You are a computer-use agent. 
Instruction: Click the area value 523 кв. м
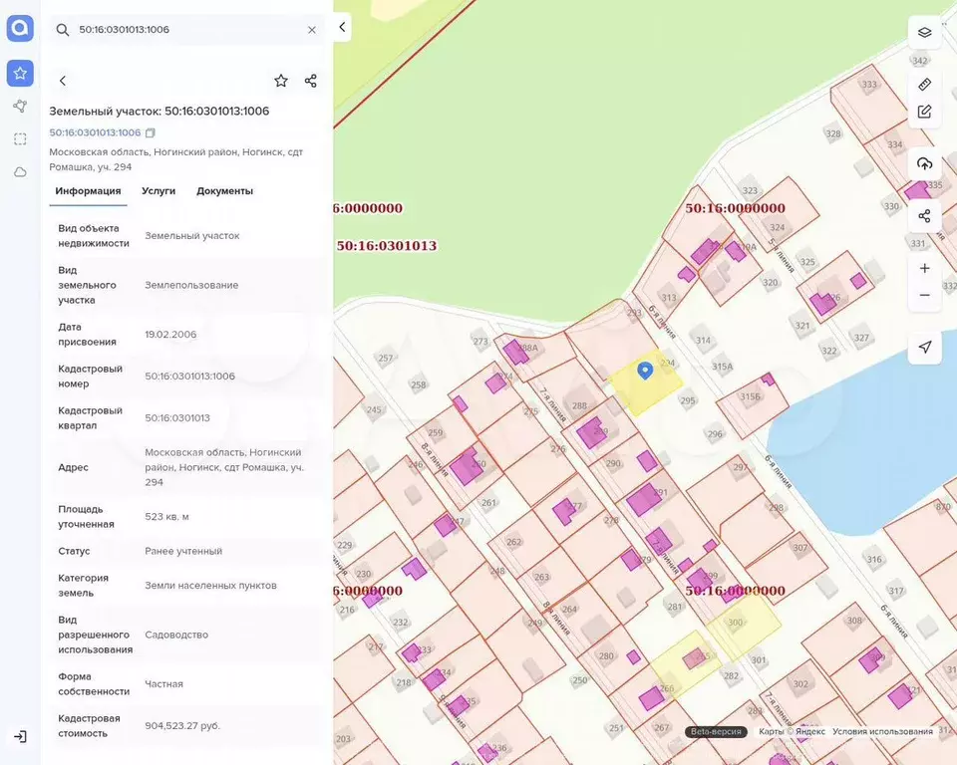166,517
